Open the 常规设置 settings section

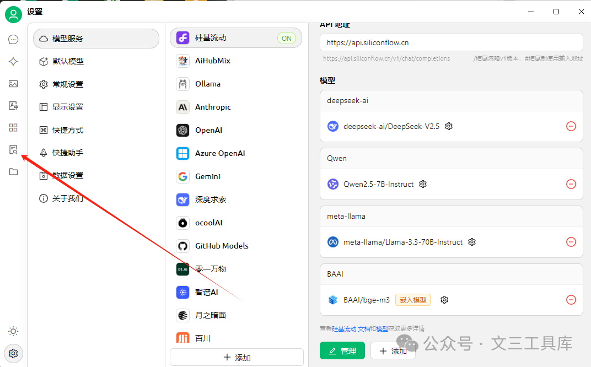point(96,84)
